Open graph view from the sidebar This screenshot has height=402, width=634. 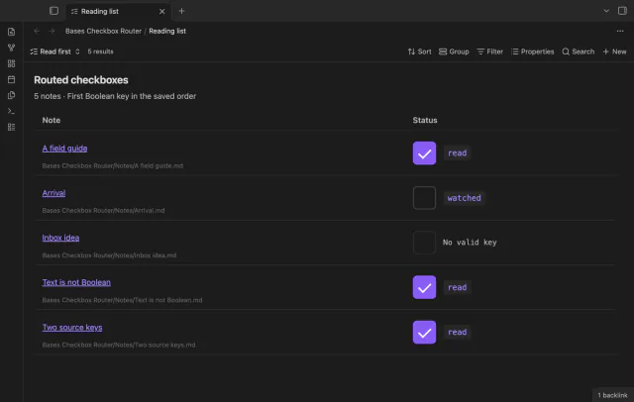[x=11, y=48]
